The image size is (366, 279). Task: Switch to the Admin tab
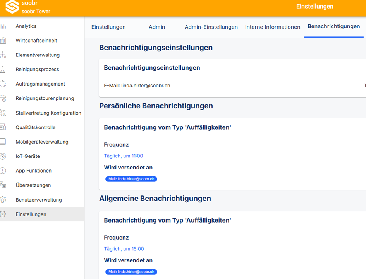157,27
